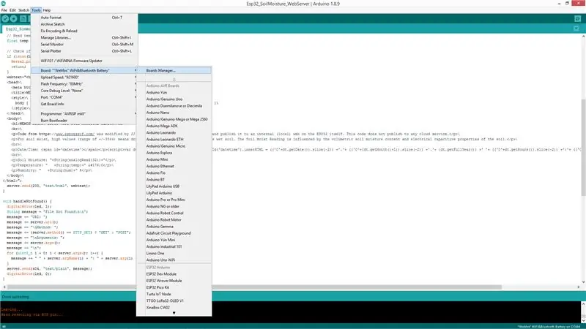Click the Verify checkmark toolbar icon

pyautogui.click(x=5, y=19)
